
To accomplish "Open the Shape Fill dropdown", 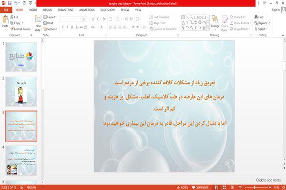I will [x=238, y=17].
